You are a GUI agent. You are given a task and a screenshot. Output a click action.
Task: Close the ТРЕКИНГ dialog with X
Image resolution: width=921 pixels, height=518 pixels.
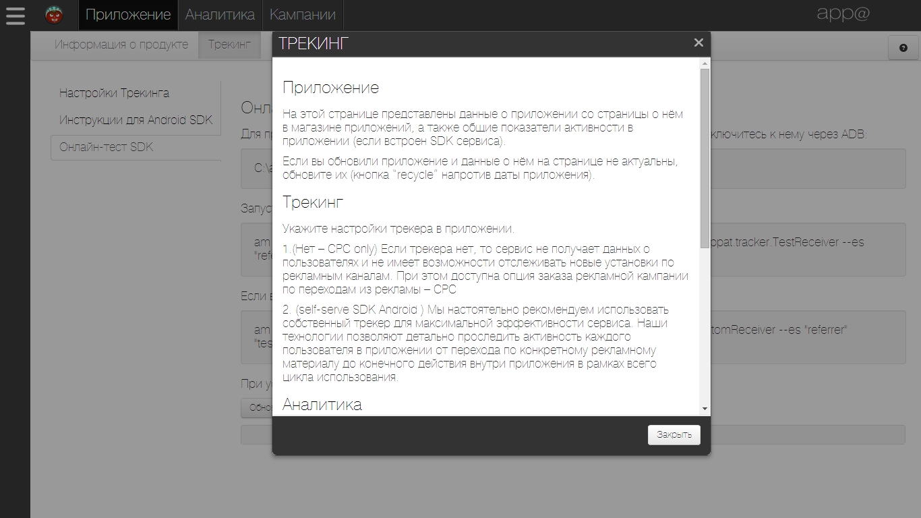click(x=699, y=42)
